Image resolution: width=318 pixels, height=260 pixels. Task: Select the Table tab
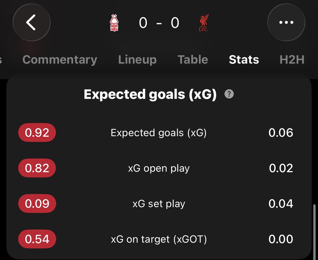(x=193, y=60)
